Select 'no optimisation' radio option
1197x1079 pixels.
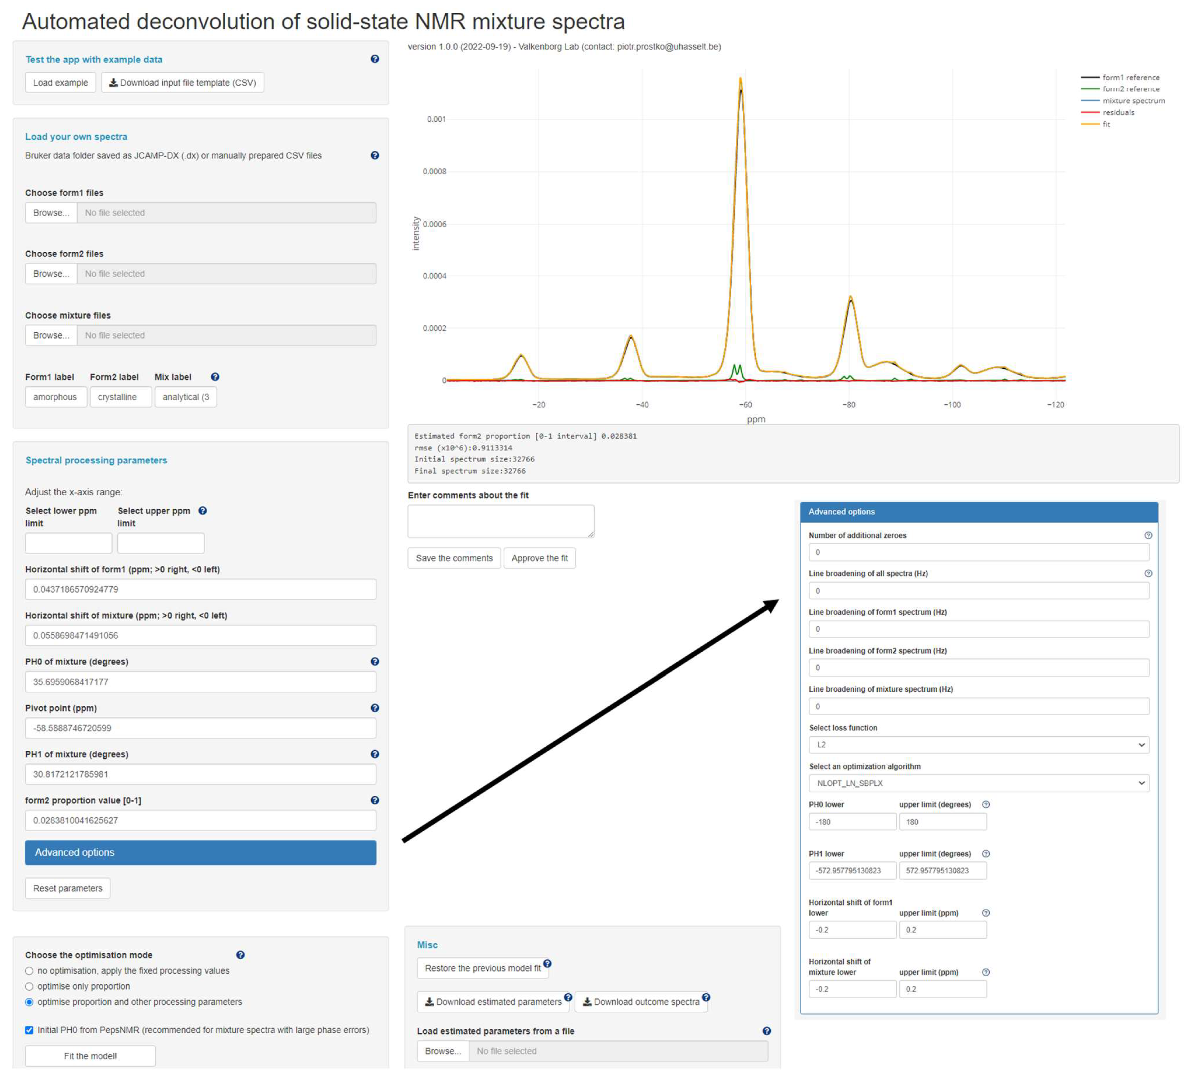point(29,971)
